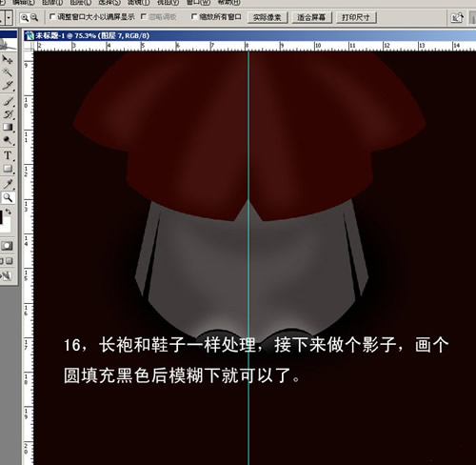Select the Type tool
Image resolution: width=476 pixels, height=465 pixels.
pos(8,155)
